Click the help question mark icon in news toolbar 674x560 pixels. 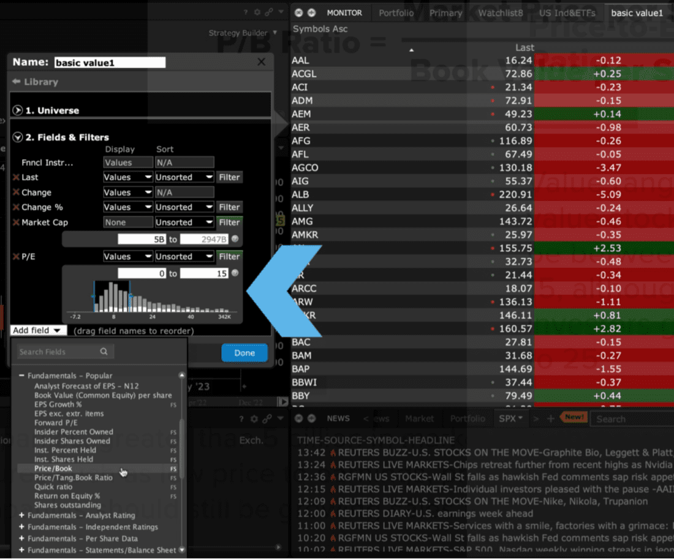(x=241, y=419)
